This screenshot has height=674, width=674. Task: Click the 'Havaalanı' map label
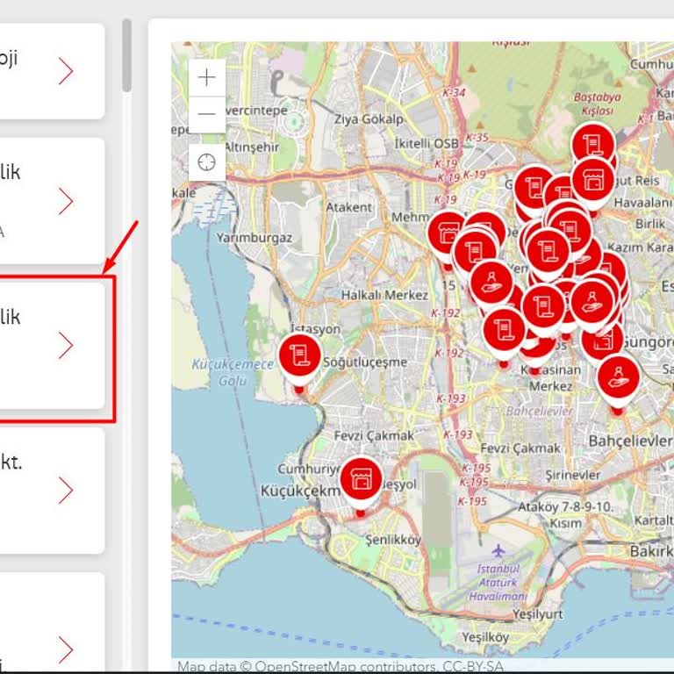point(643,203)
